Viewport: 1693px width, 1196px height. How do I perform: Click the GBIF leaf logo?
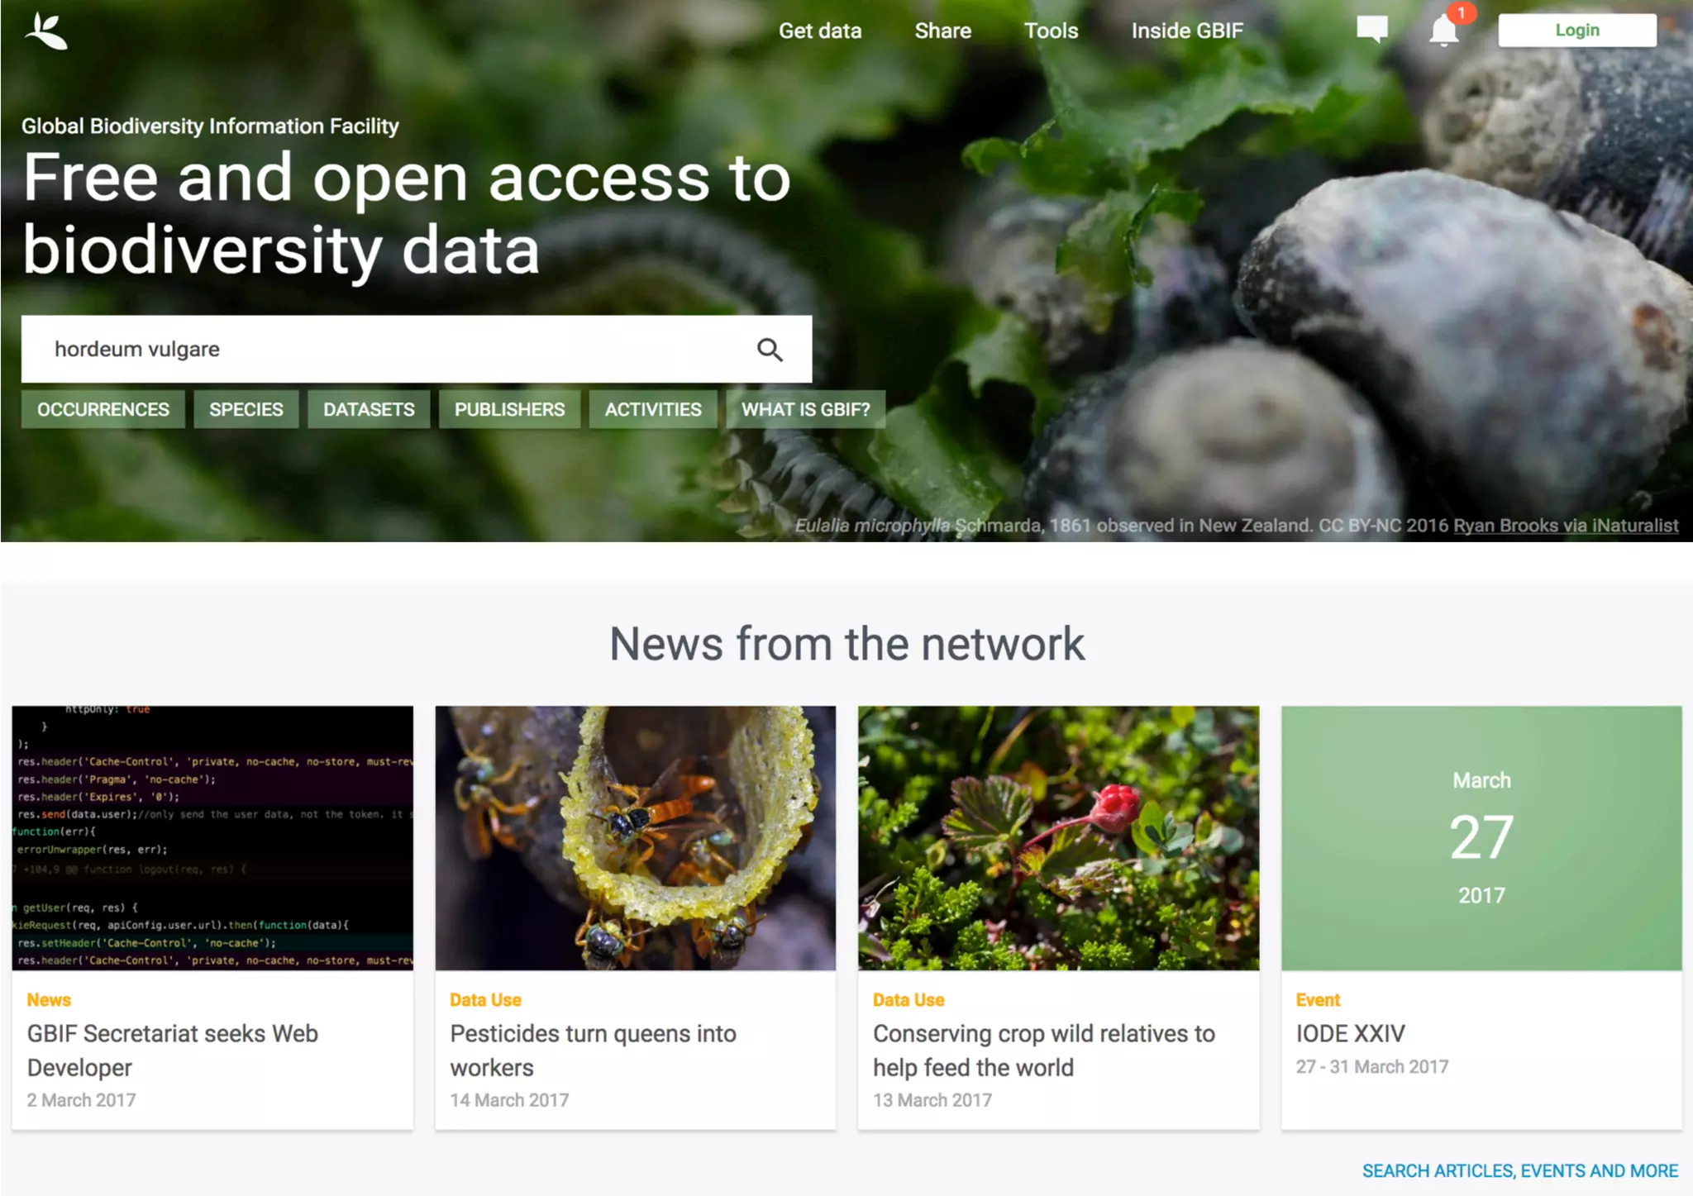point(46,31)
